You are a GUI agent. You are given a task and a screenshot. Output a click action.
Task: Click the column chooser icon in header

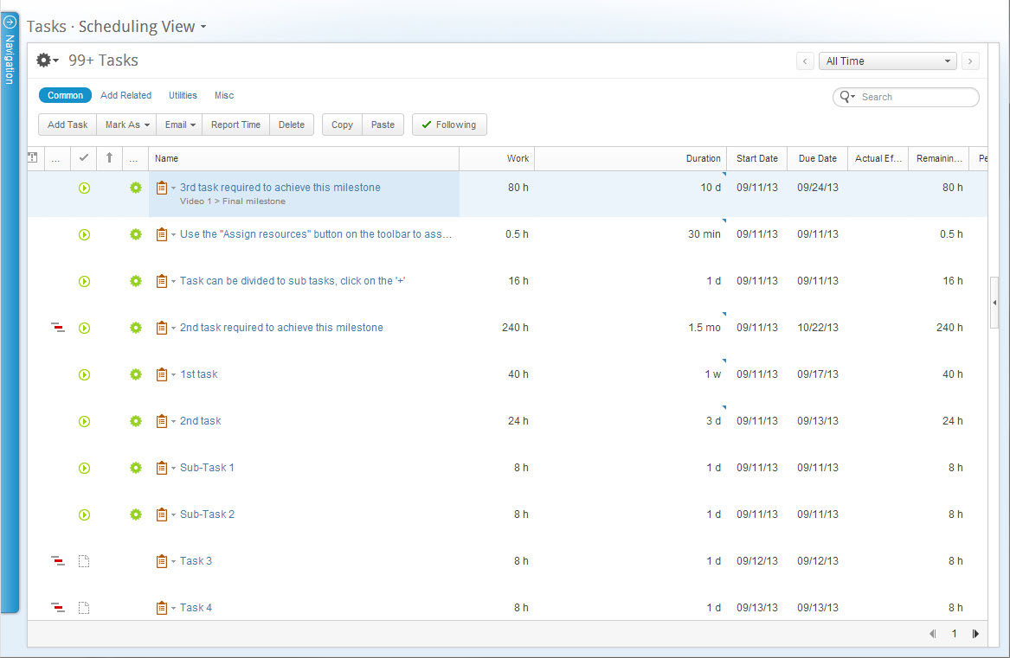coord(32,157)
